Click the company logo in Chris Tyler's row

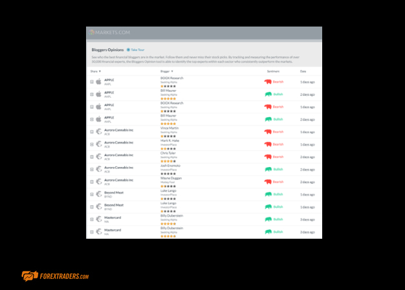click(x=99, y=157)
